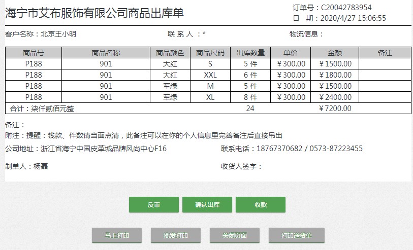The height and width of the screenshot is (250, 413).
Task: Click the 商品尺码 column header
Action: (210, 53)
